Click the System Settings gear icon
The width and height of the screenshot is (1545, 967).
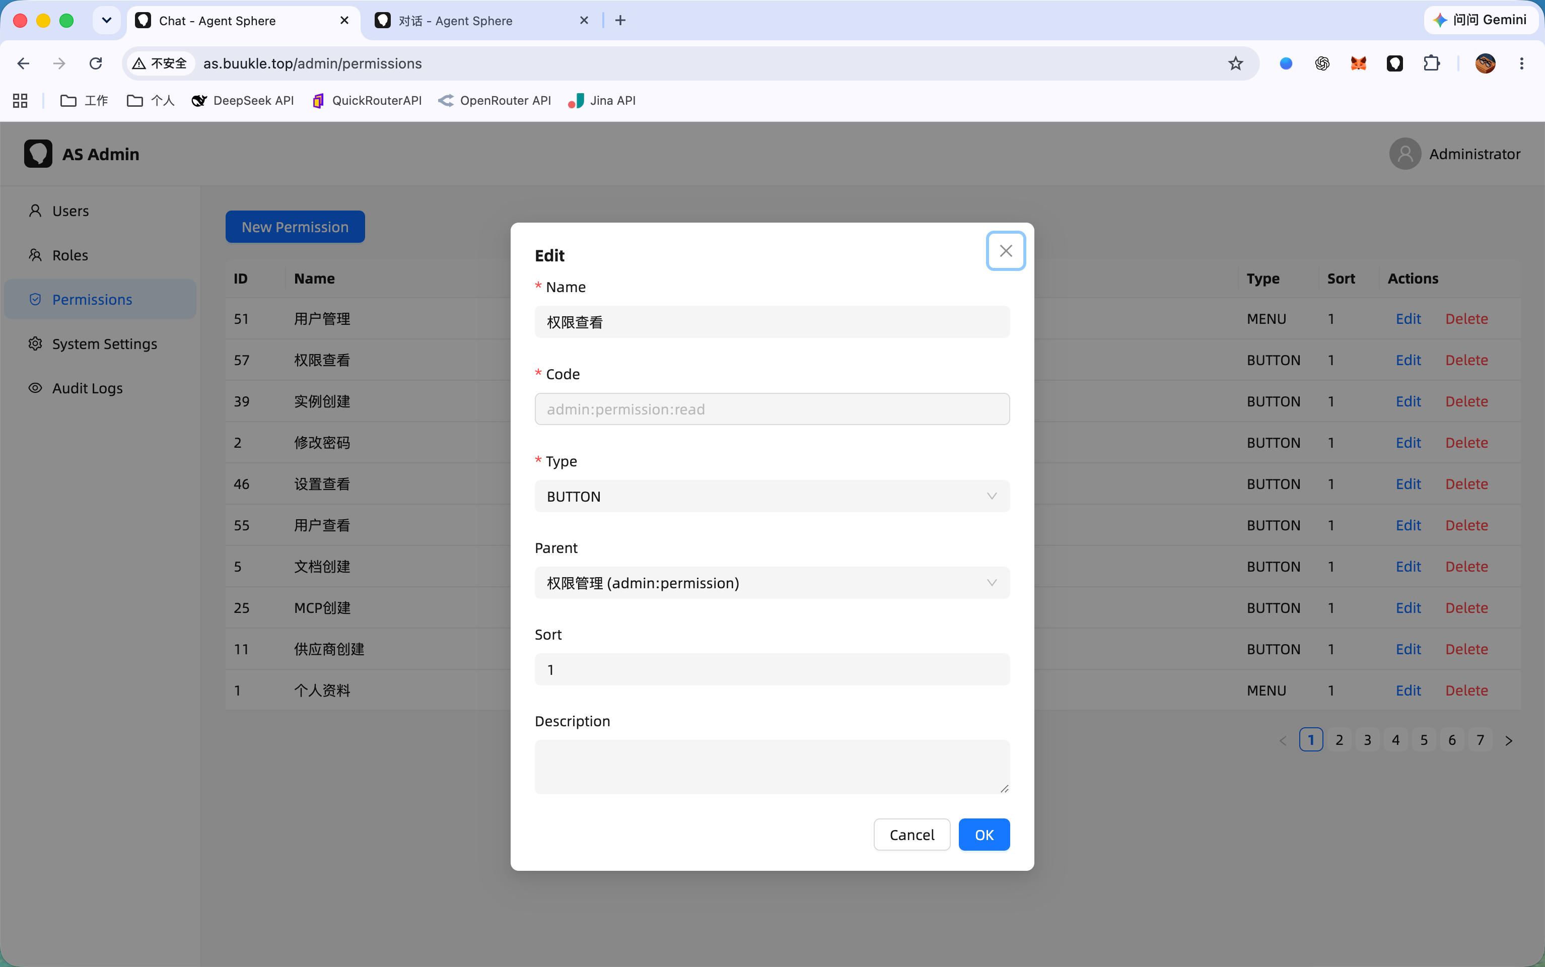pos(35,343)
